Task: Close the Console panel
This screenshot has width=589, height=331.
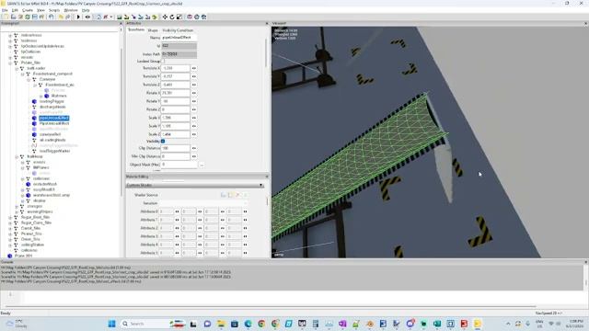Action: coord(585,262)
